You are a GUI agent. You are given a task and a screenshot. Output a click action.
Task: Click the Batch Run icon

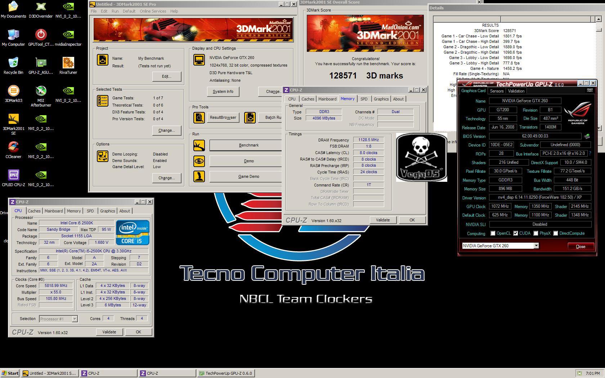[250, 117]
